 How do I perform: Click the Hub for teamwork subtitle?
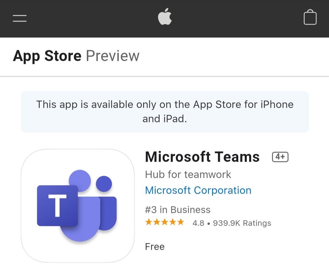point(188,175)
